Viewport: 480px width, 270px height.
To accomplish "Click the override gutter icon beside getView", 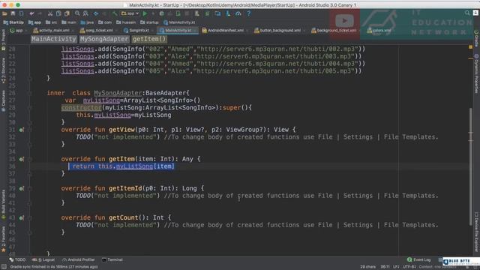I will [x=21, y=130].
